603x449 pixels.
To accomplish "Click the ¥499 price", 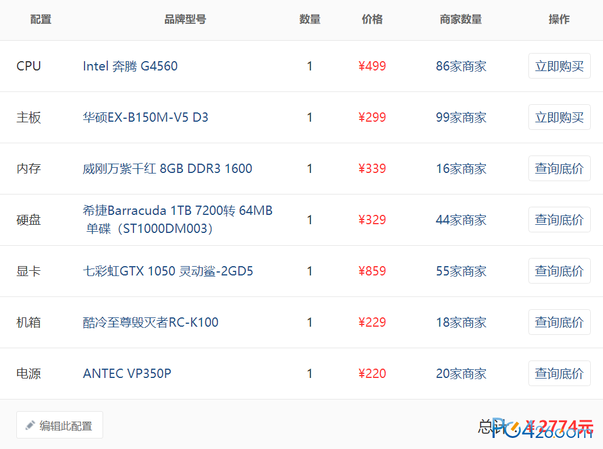I will click(372, 66).
